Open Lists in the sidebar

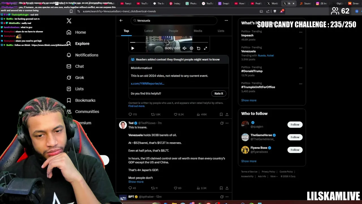coord(75,89)
